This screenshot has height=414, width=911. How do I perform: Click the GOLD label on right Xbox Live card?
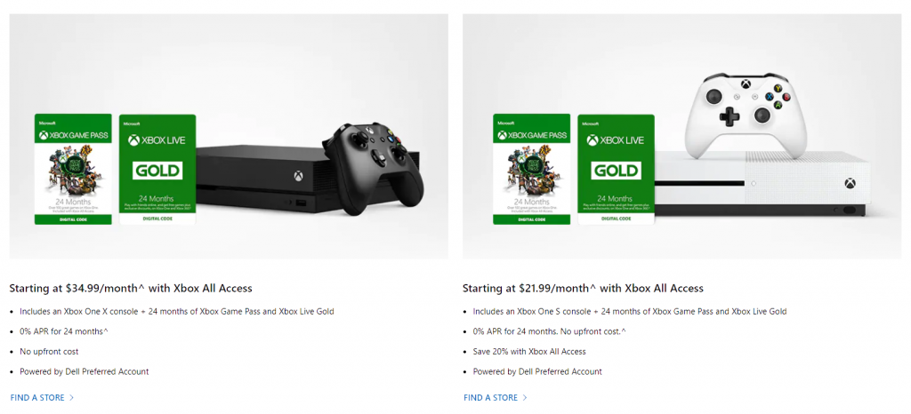click(616, 170)
